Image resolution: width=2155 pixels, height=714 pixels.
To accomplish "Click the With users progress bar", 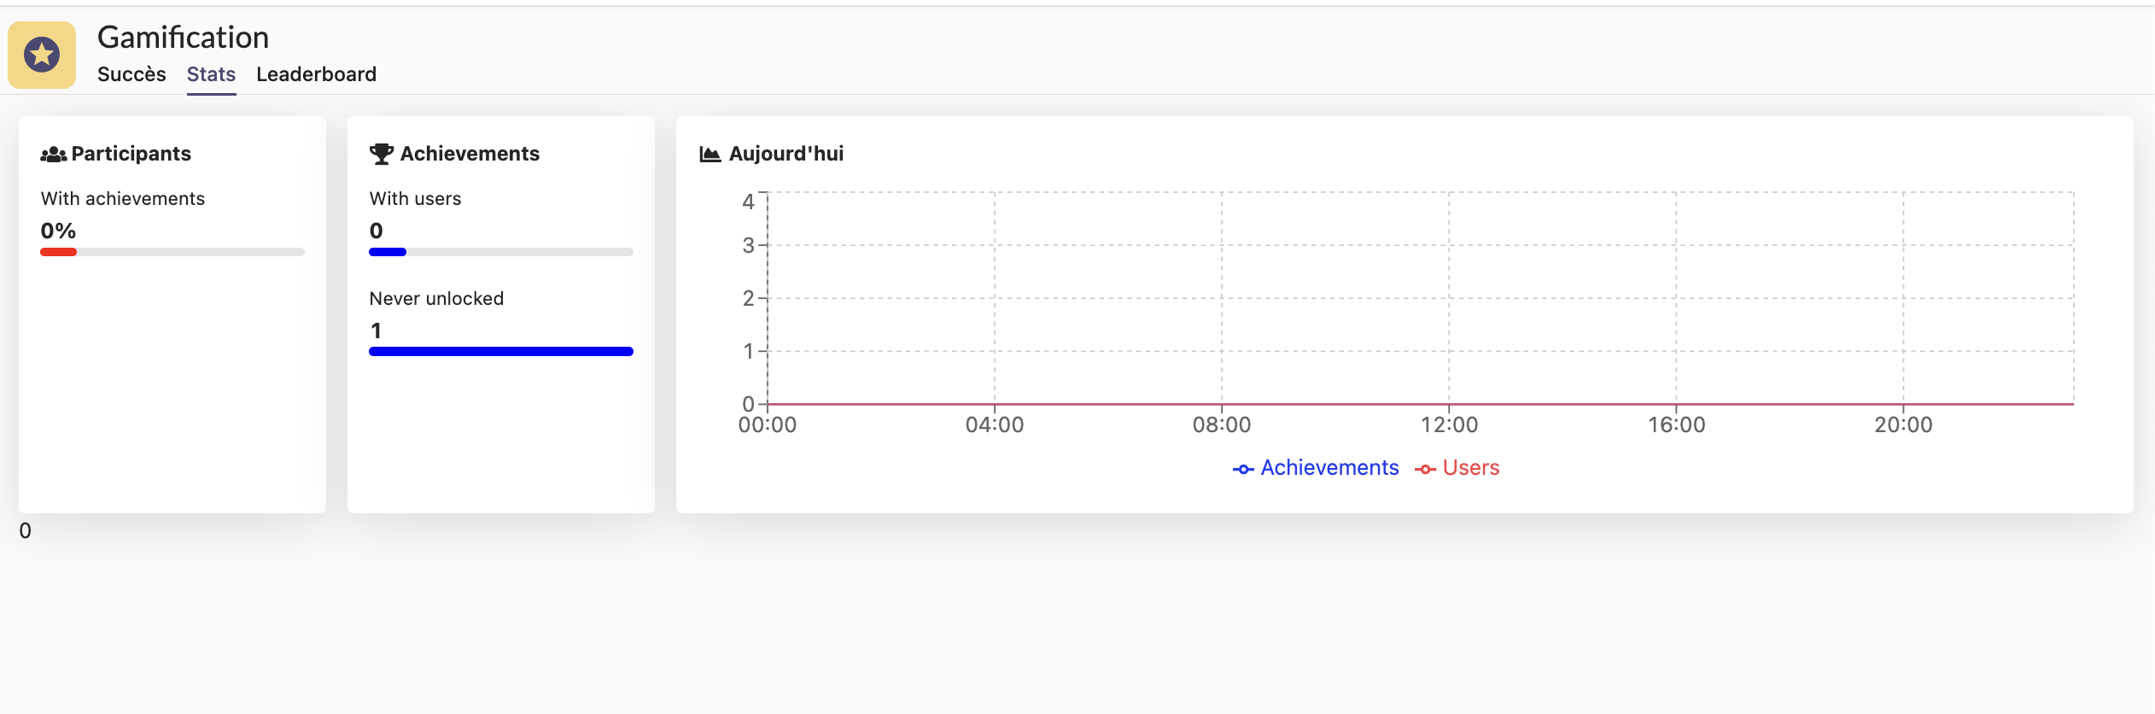I will coord(501,252).
